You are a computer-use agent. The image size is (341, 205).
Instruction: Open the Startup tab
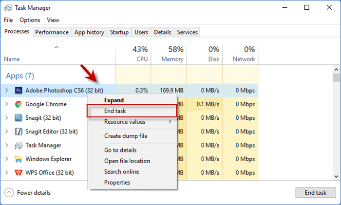(x=119, y=32)
